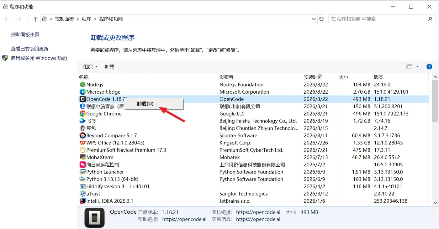Go up one folder level
439x229 pixels.
click(x=35, y=19)
